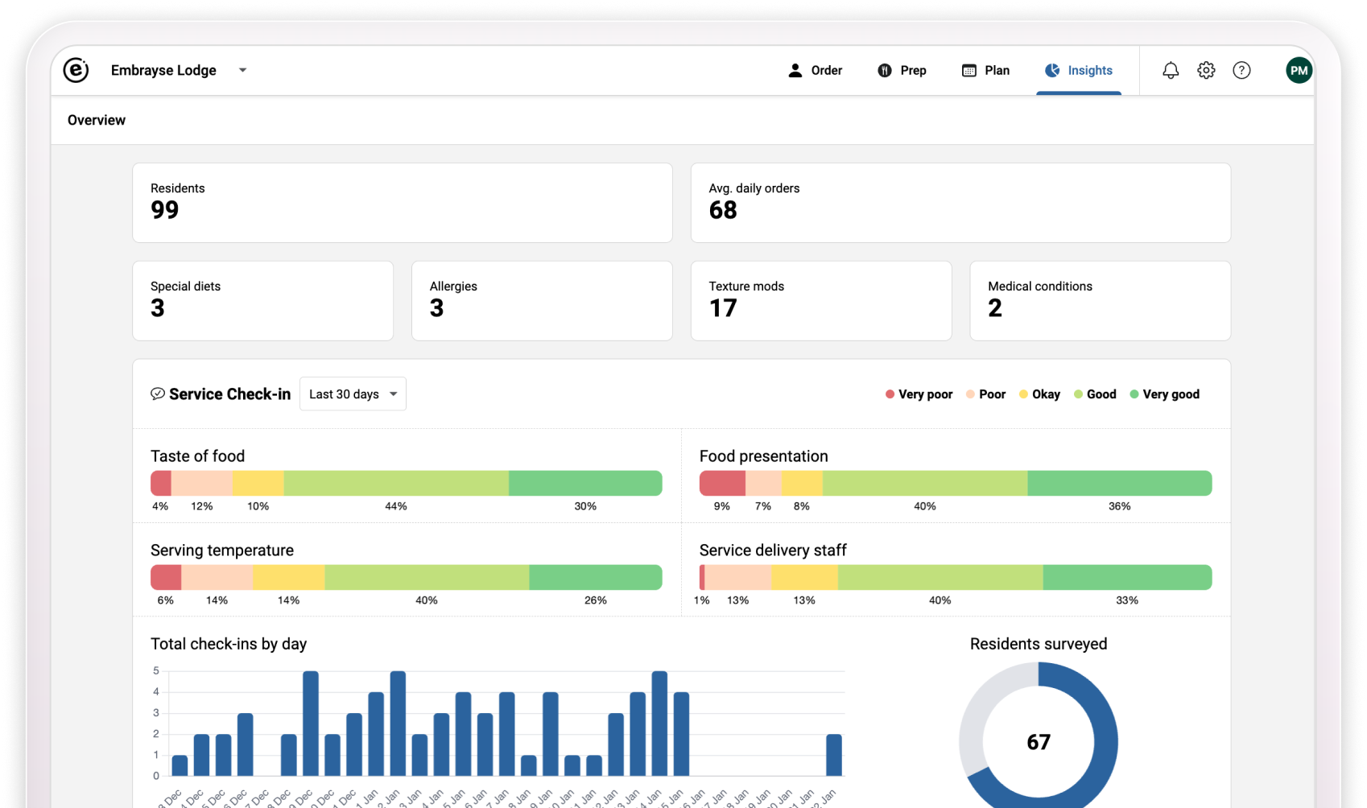Select the Insights tab
This screenshot has height=808, width=1367.
tap(1079, 70)
